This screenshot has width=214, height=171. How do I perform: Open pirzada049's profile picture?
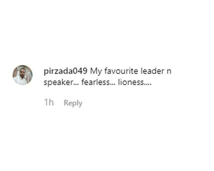(x=23, y=75)
